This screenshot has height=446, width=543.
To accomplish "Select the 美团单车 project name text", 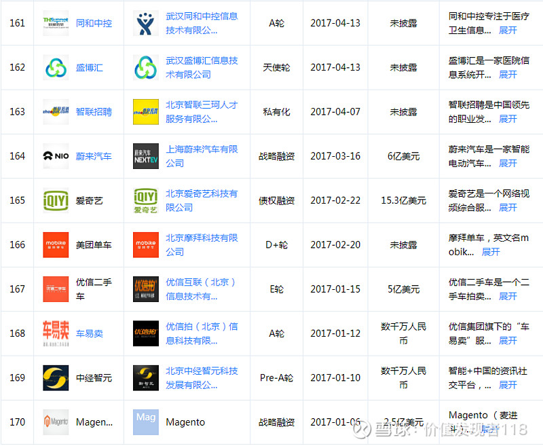I will pyautogui.click(x=94, y=245).
